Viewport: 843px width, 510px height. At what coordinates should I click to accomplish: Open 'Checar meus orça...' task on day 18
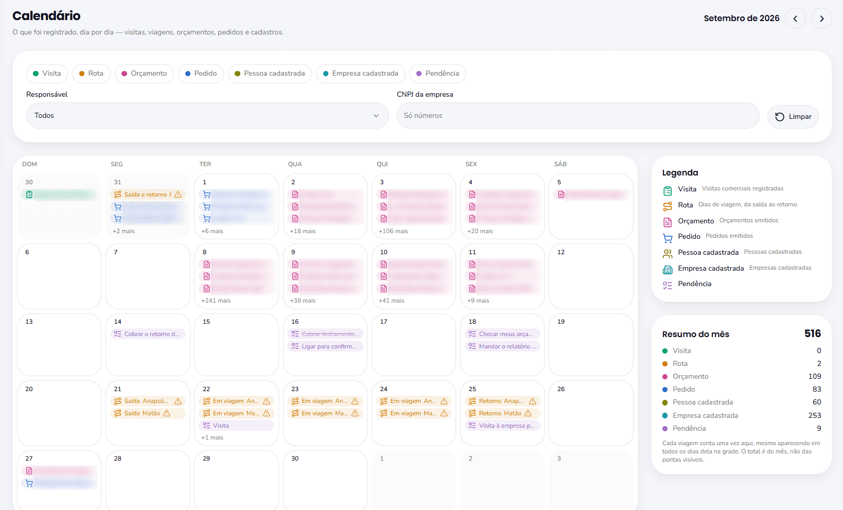pyautogui.click(x=502, y=334)
